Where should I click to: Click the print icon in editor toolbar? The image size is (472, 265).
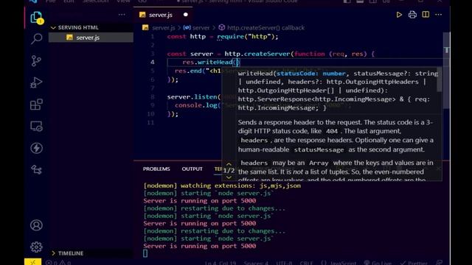(412, 15)
